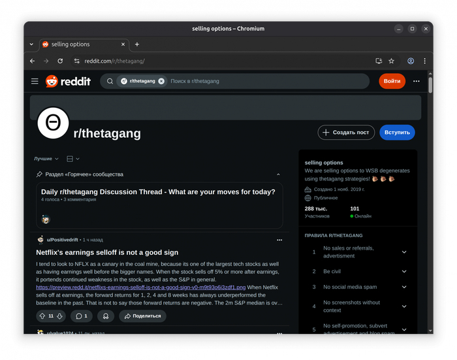Click the Вступить join button
457x360 pixels.
[x=397, y=133]
